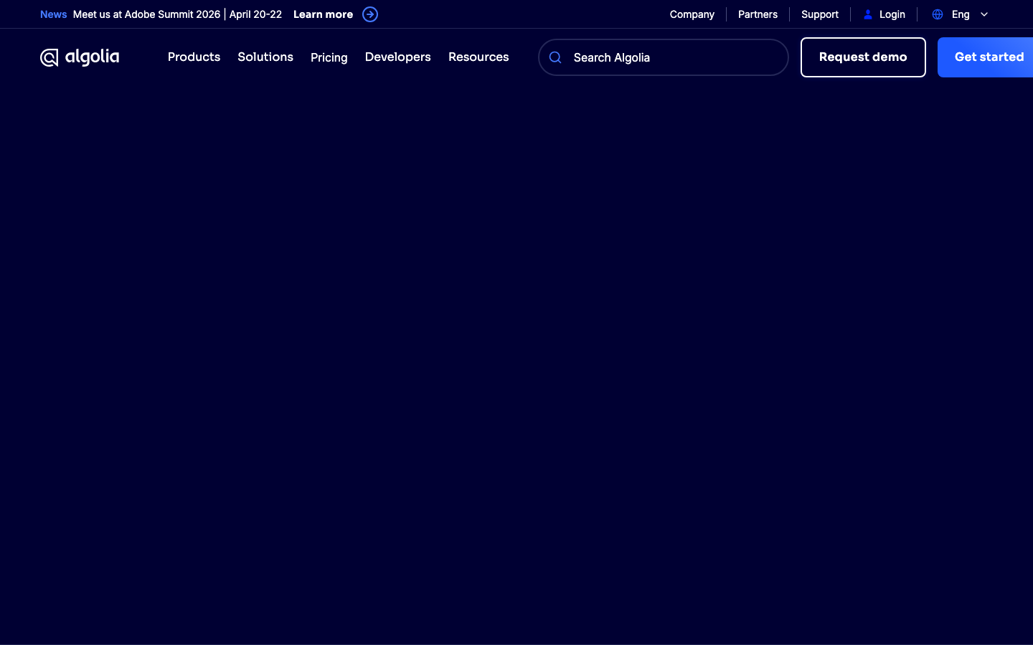Open the Products menu

pos(194,57)
